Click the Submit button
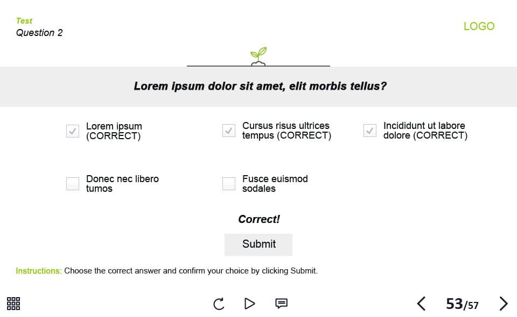Screen dimensions: 517x317 [x=258, y=244]
